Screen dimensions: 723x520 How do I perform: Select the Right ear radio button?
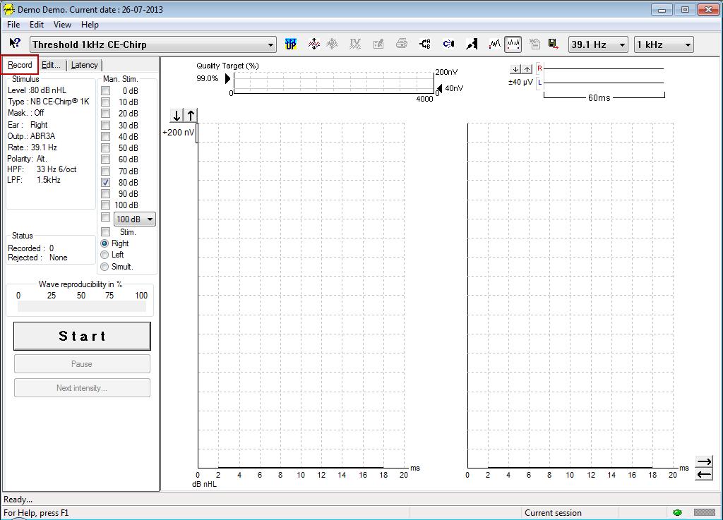click(x=104, y=243)
